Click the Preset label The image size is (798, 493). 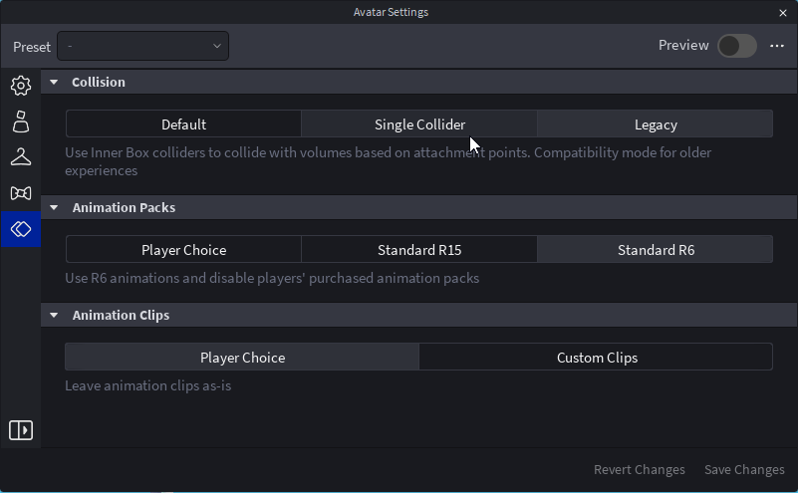click(32, 47)
